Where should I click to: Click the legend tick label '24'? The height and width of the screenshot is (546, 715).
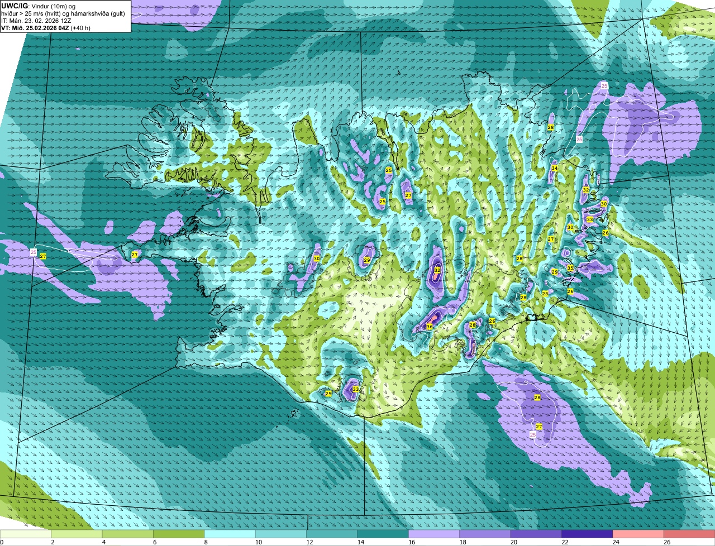[x=616, y=542]
